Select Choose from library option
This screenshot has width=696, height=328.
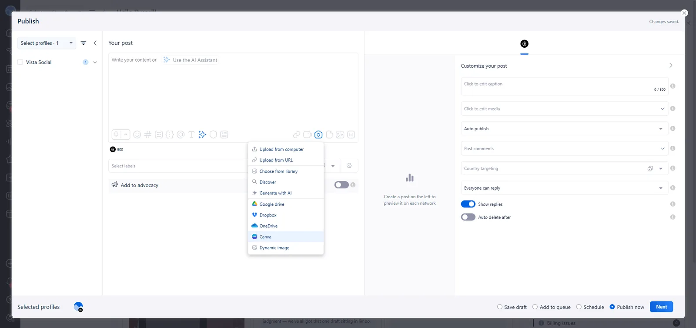pyautogui.click(x=285, y=171)
